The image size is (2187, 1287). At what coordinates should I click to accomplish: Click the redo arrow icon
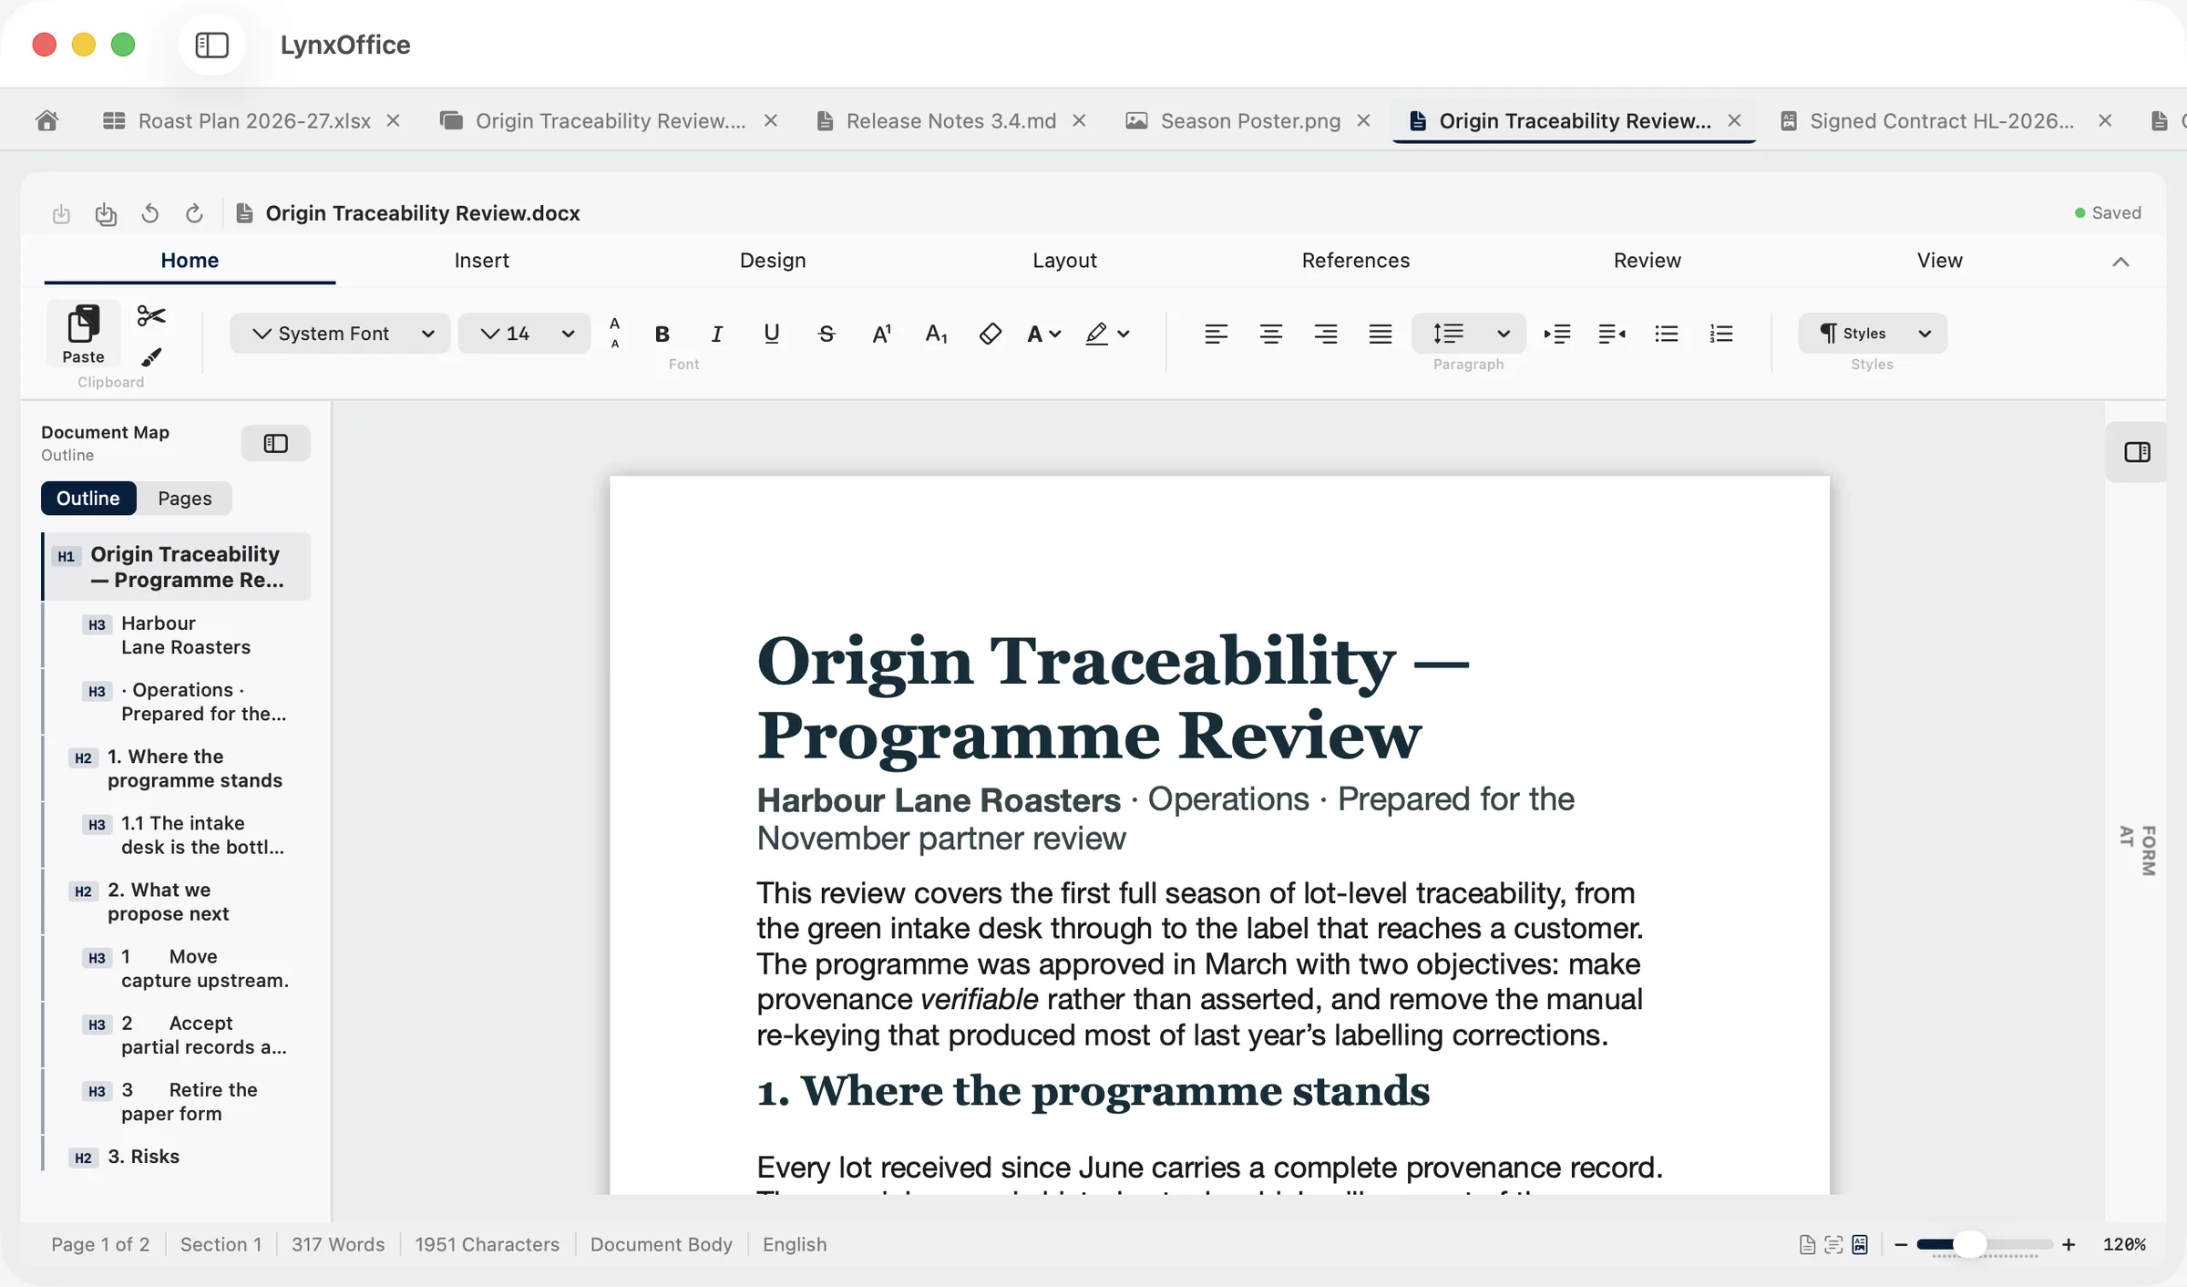point(194,213)
